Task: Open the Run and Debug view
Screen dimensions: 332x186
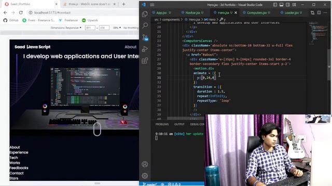Action: pyautogui.click(x=145, y=49)
